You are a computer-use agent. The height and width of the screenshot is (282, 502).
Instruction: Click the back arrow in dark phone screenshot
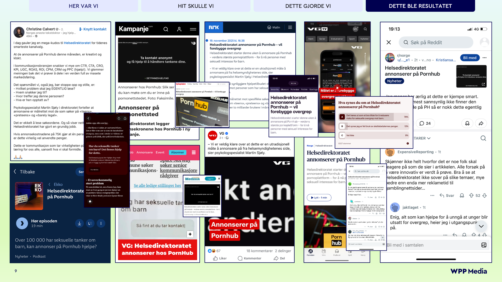coord(88,118)
